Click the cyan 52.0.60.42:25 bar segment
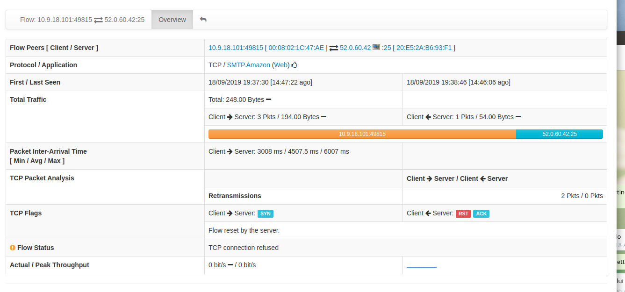Screen dimensions: 625x292 (560, 134)
